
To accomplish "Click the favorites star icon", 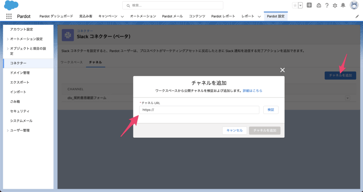I will pyautogui.click(x=295, y=5).
